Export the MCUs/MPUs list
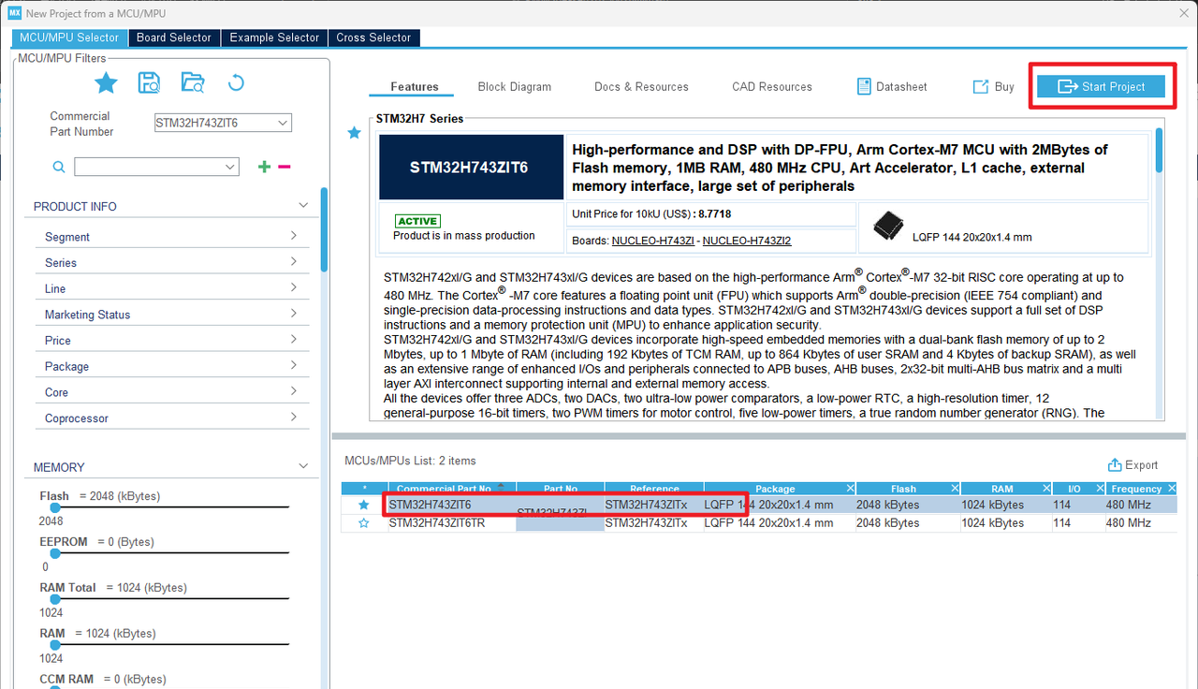 [x=1132, y=464]
